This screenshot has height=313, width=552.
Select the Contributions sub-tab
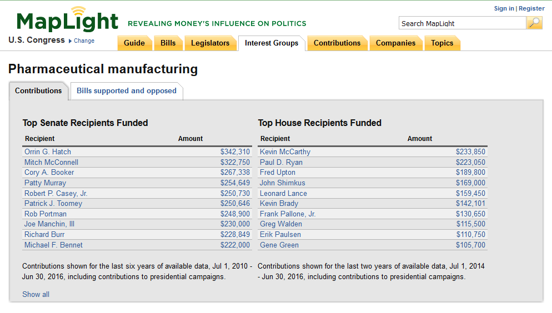(38, 90)
